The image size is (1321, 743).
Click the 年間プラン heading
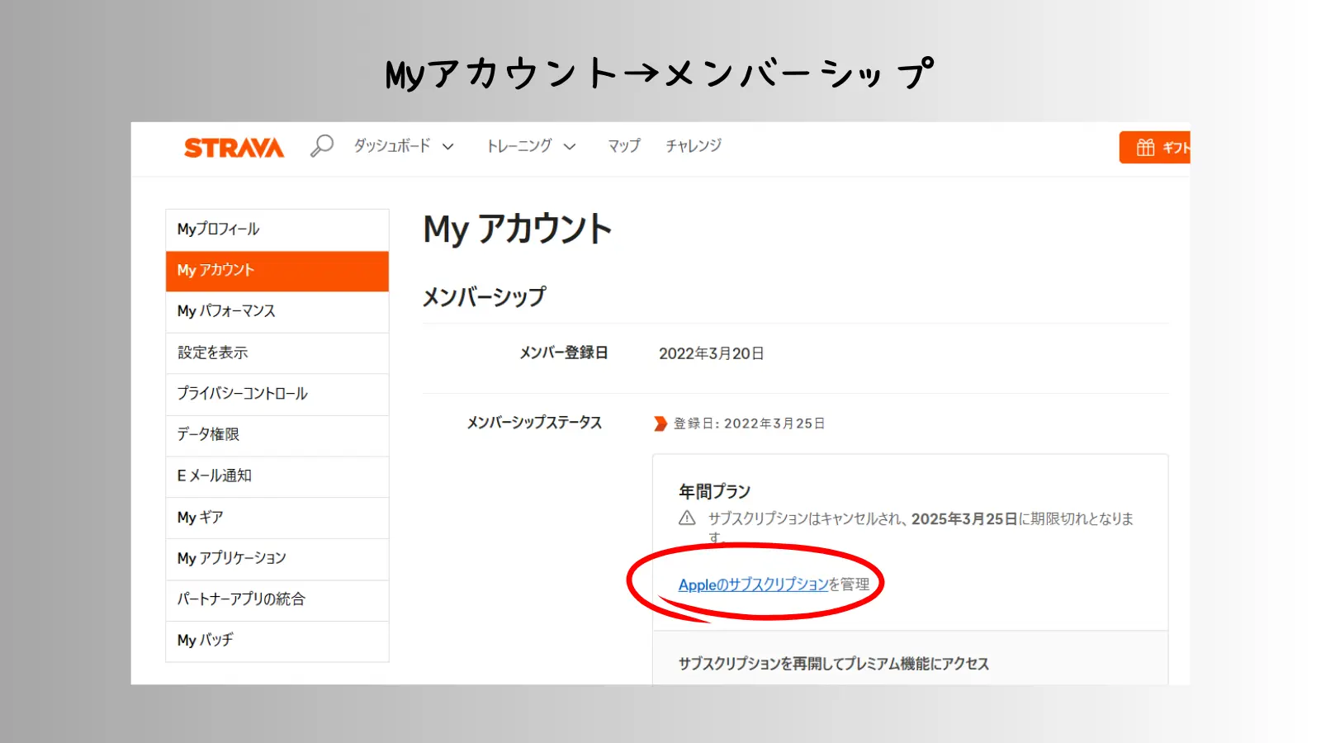click(714, 491)
